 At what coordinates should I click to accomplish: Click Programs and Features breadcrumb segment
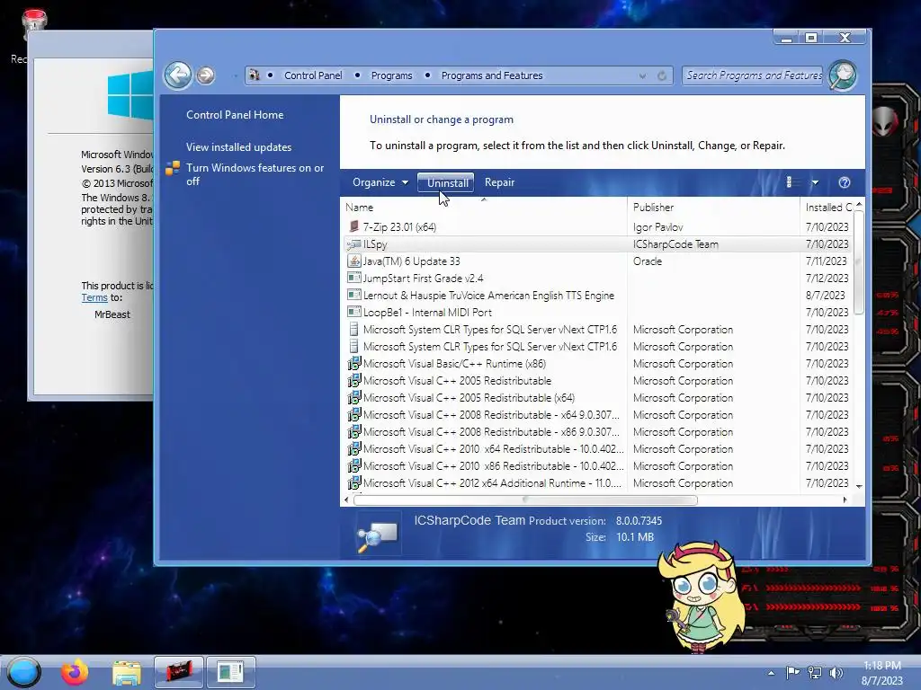click(x=492, y=75)
